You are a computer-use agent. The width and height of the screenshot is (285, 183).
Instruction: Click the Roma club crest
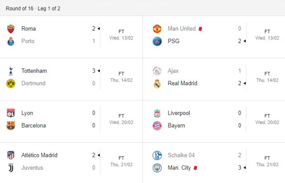tap(11, 29)
